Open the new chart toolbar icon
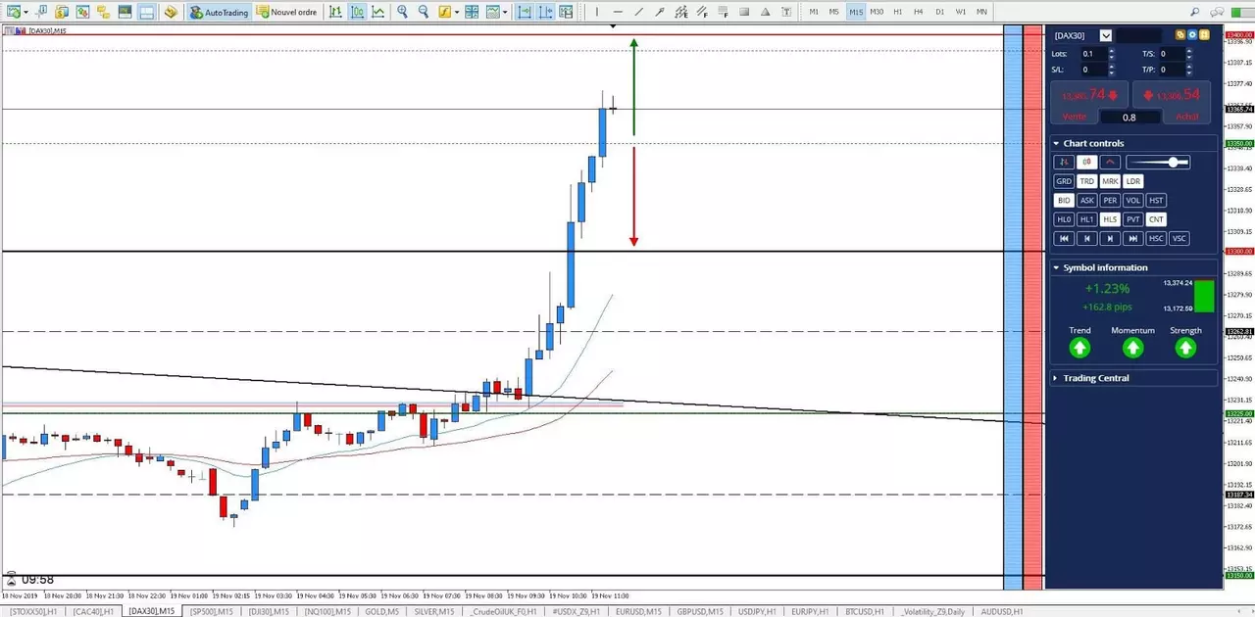 14,12
